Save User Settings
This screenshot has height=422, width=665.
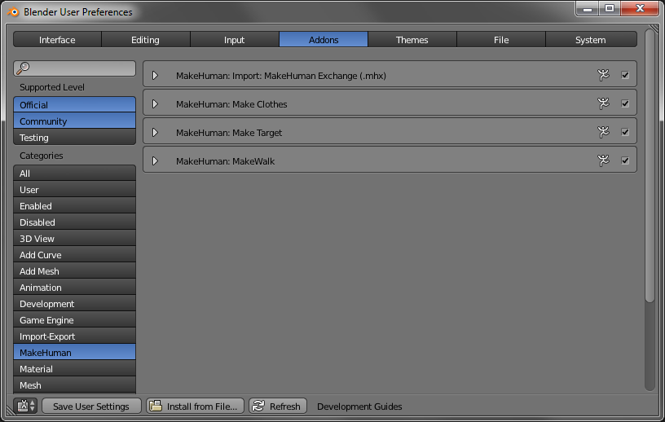pyautogui.click(x=91, y=406)
